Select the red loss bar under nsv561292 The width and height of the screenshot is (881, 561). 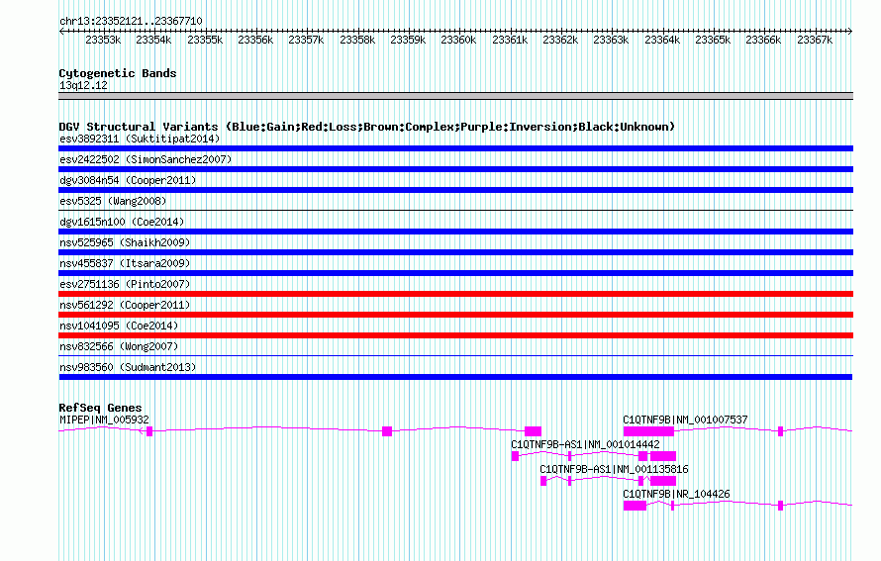tap(455, 315)
